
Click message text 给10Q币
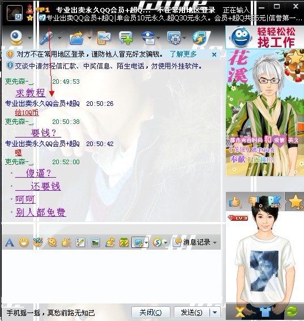pos(27,113)
